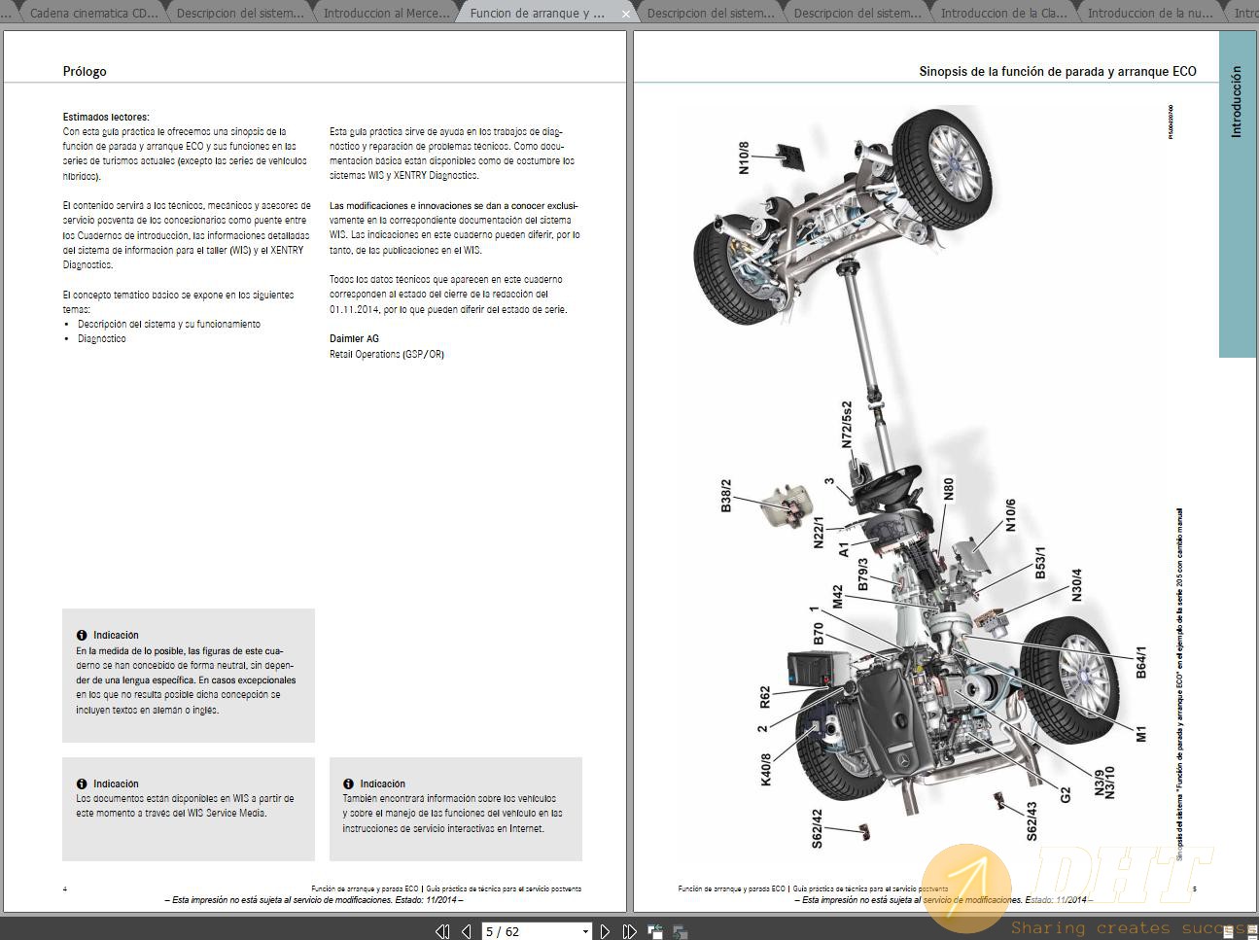Click the N10/8 component label
Screen dimensions: 1259x940
(x=744, y=157)
